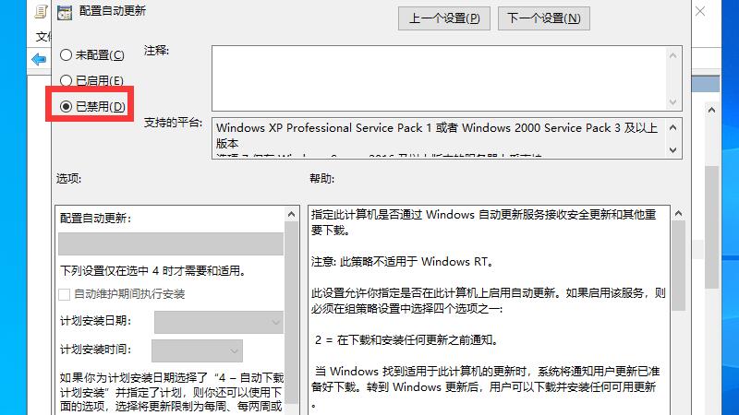Image resolution: width=739 pixels, height=415 pixels.
Task: Open the 计划安装日期 dropdown
Action: (219, 322)
